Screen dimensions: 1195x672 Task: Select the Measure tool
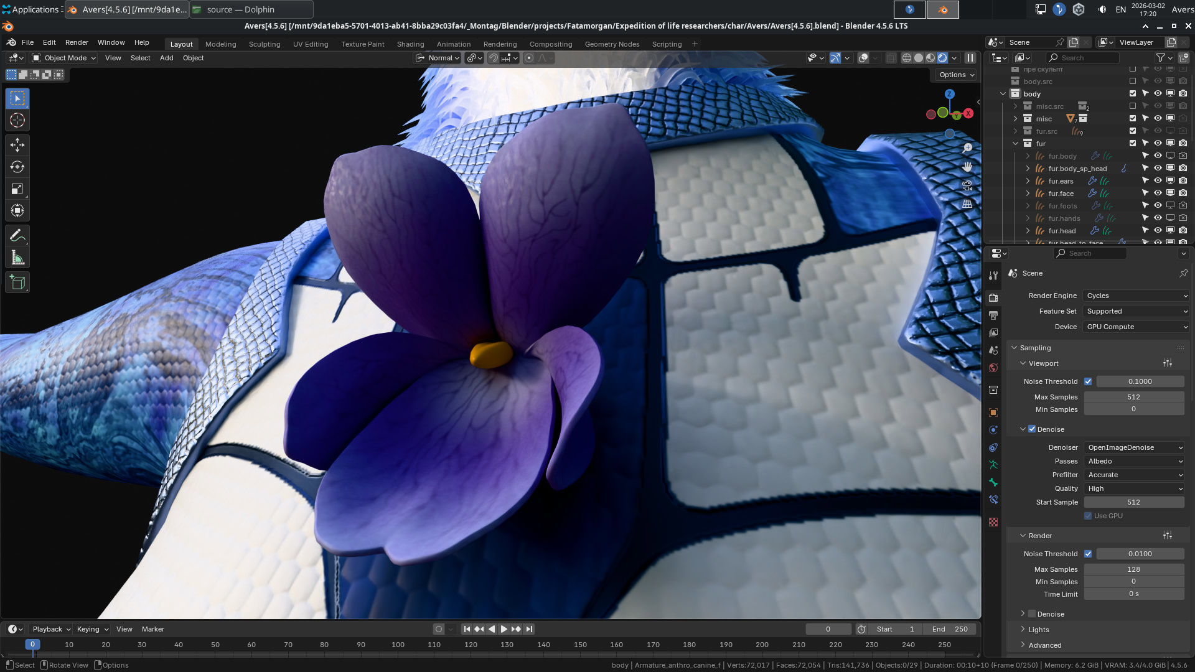[17, 258]
